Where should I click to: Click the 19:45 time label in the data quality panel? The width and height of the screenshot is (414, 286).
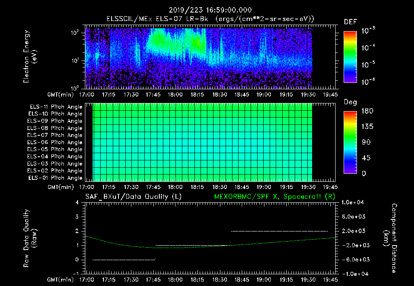click(330, 280)
